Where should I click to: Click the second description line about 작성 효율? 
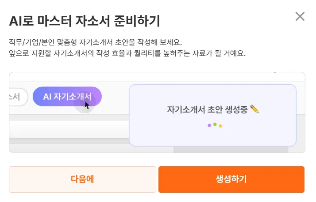click(x=127, y=53)
